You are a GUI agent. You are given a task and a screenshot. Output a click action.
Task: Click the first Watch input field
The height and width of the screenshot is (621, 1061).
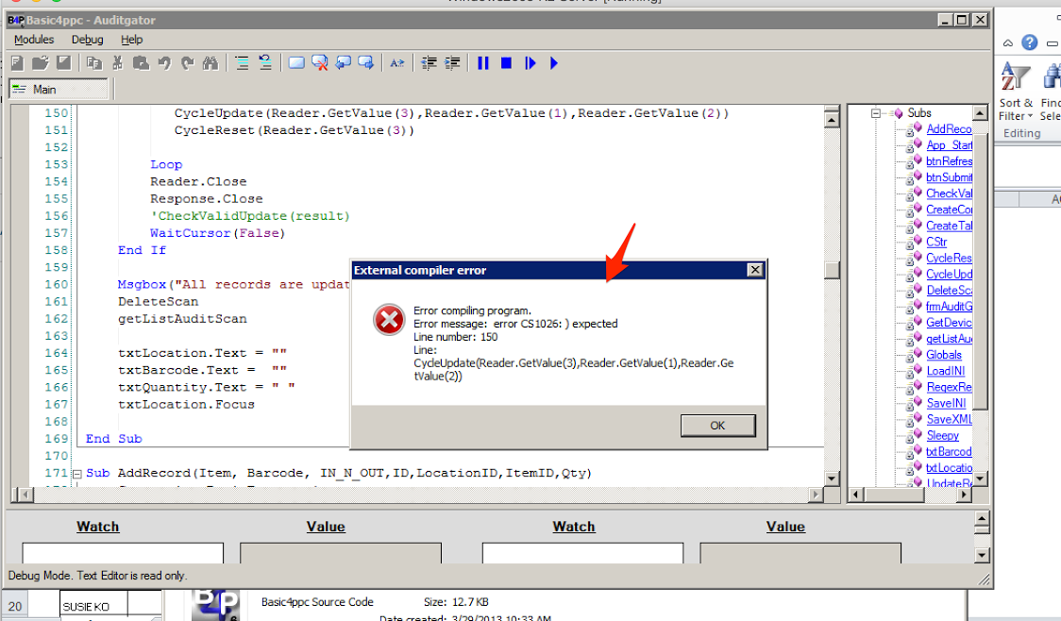123,553
